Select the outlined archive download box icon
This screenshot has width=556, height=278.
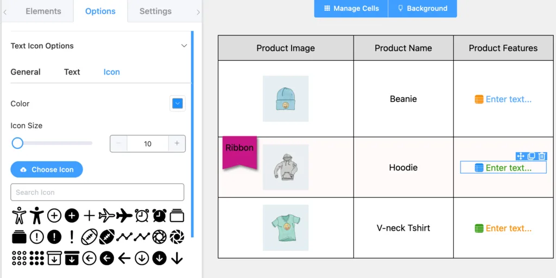[x=54, y=258]
